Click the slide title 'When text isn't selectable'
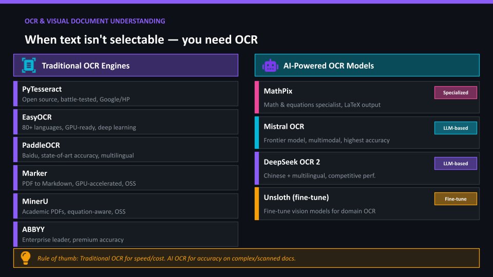Screen dimensions: 493x277 coord(141,39)
